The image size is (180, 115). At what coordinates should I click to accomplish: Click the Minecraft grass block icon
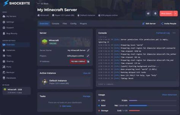click(x=44, y=42)
